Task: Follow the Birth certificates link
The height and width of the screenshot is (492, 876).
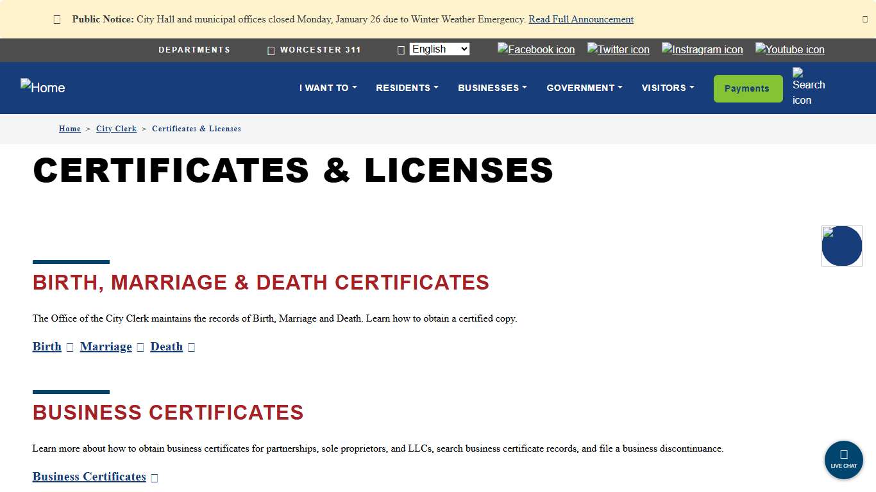Action: click(46, 347)
